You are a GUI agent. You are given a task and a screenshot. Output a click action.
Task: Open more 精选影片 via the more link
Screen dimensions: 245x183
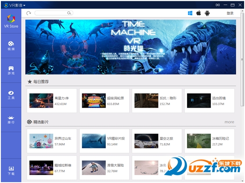(x=229, y=122)
